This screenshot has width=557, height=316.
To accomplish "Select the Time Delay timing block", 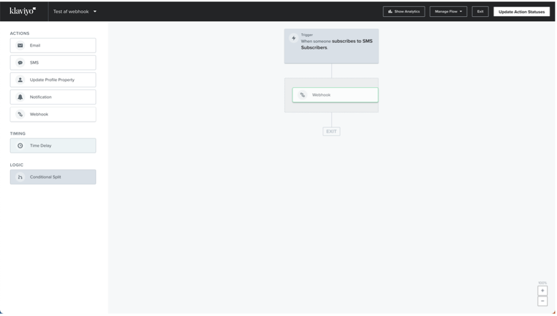I will [53, 145].
